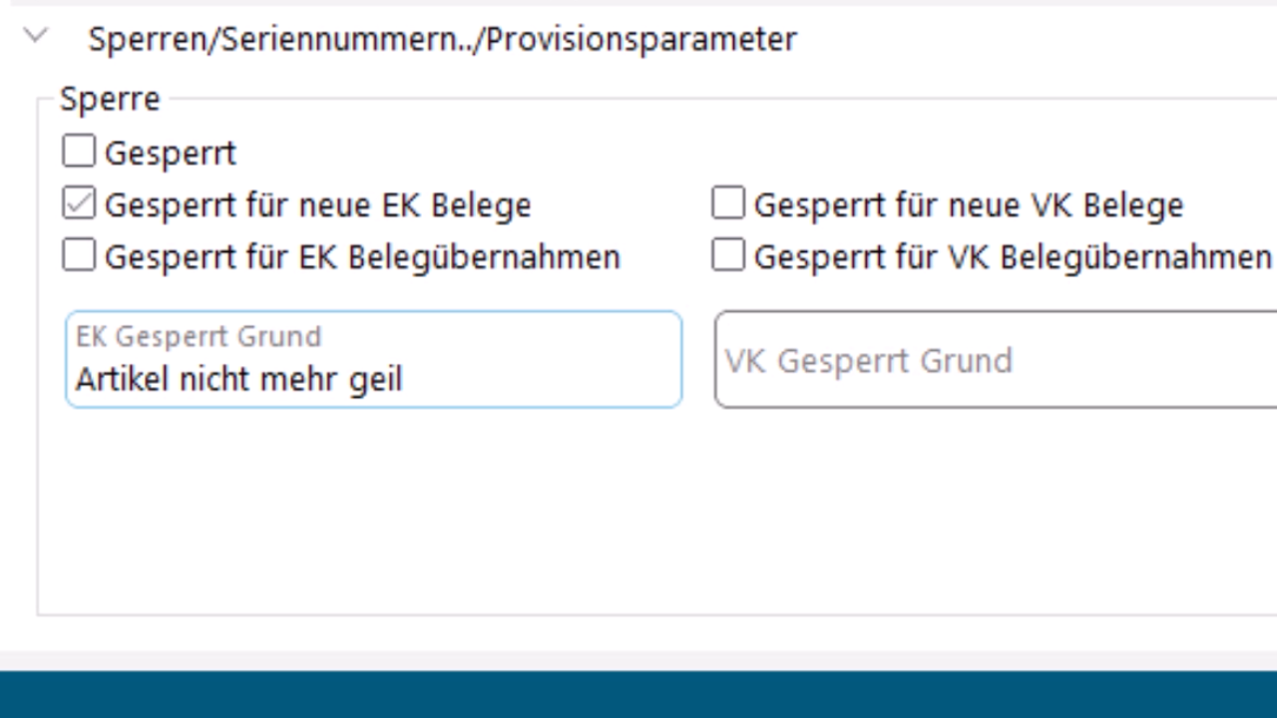Click the 'Gesperrt für neue EK Belege' label
This screenshot has width=1277, height=718.
tap(317, 205)
